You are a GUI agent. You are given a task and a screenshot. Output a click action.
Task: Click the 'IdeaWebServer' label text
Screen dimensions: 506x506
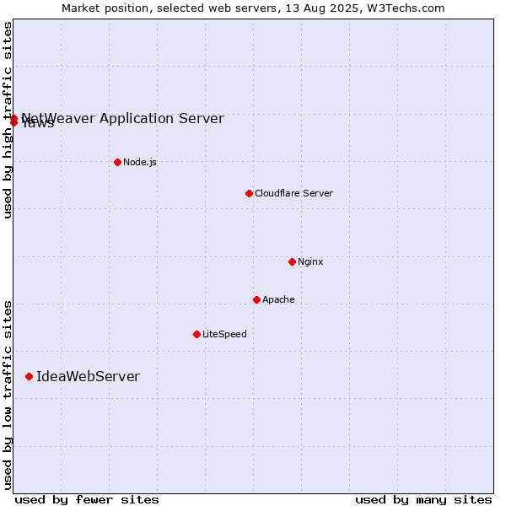pos(88,377)
